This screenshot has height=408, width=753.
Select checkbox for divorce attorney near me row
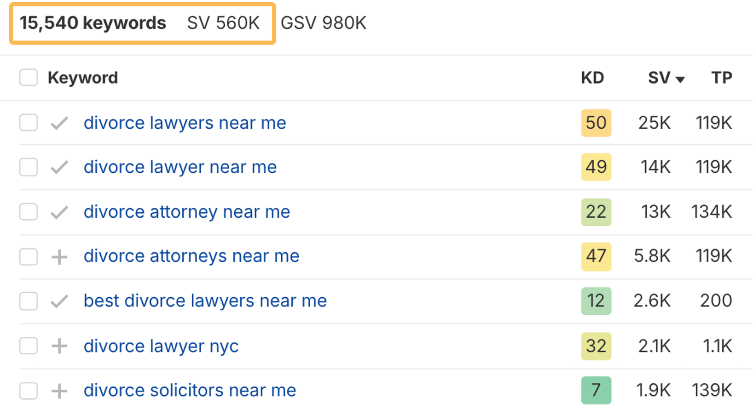coord(29,212)
